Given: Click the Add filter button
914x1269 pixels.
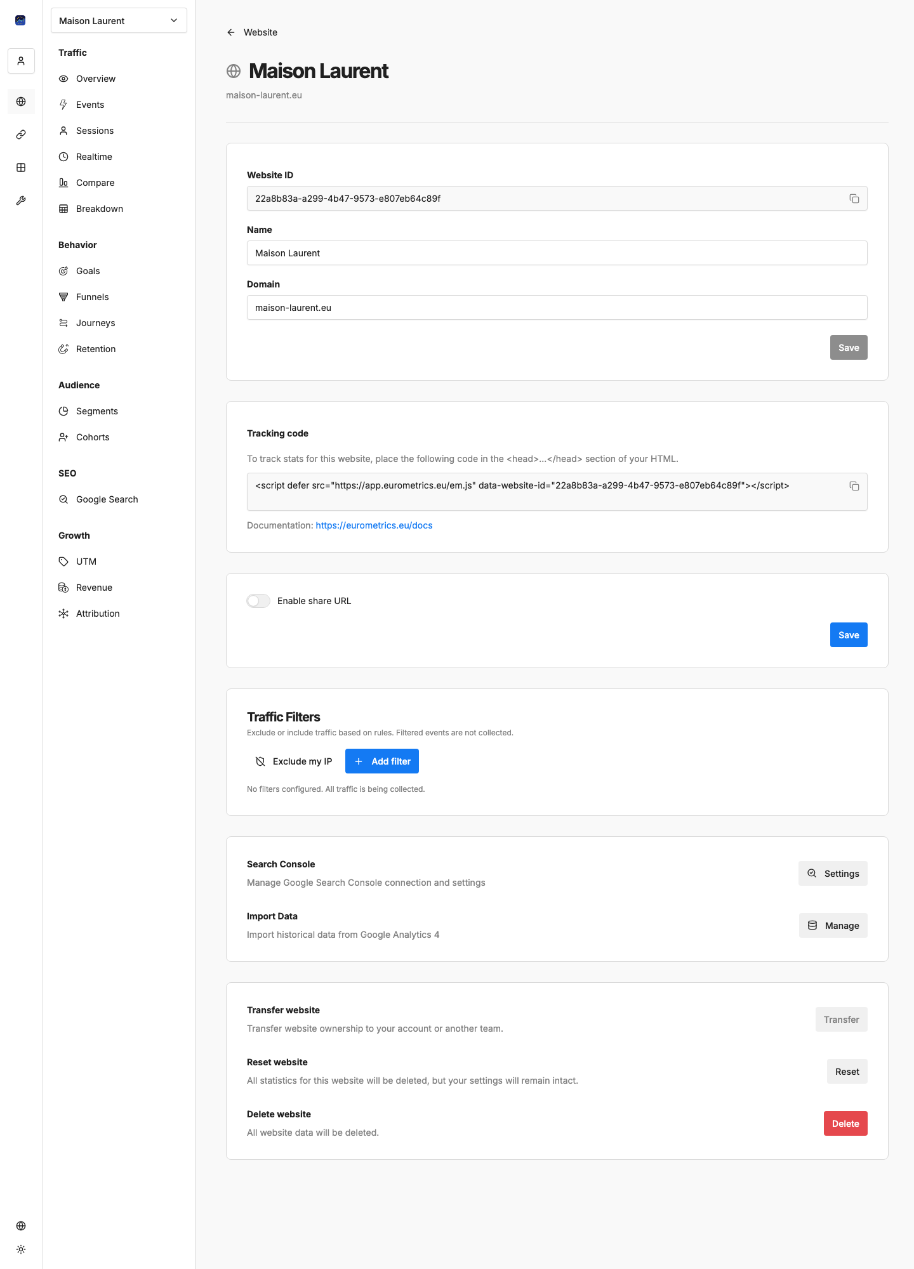Looking at the screenshot, I should (x=382, y=761).
